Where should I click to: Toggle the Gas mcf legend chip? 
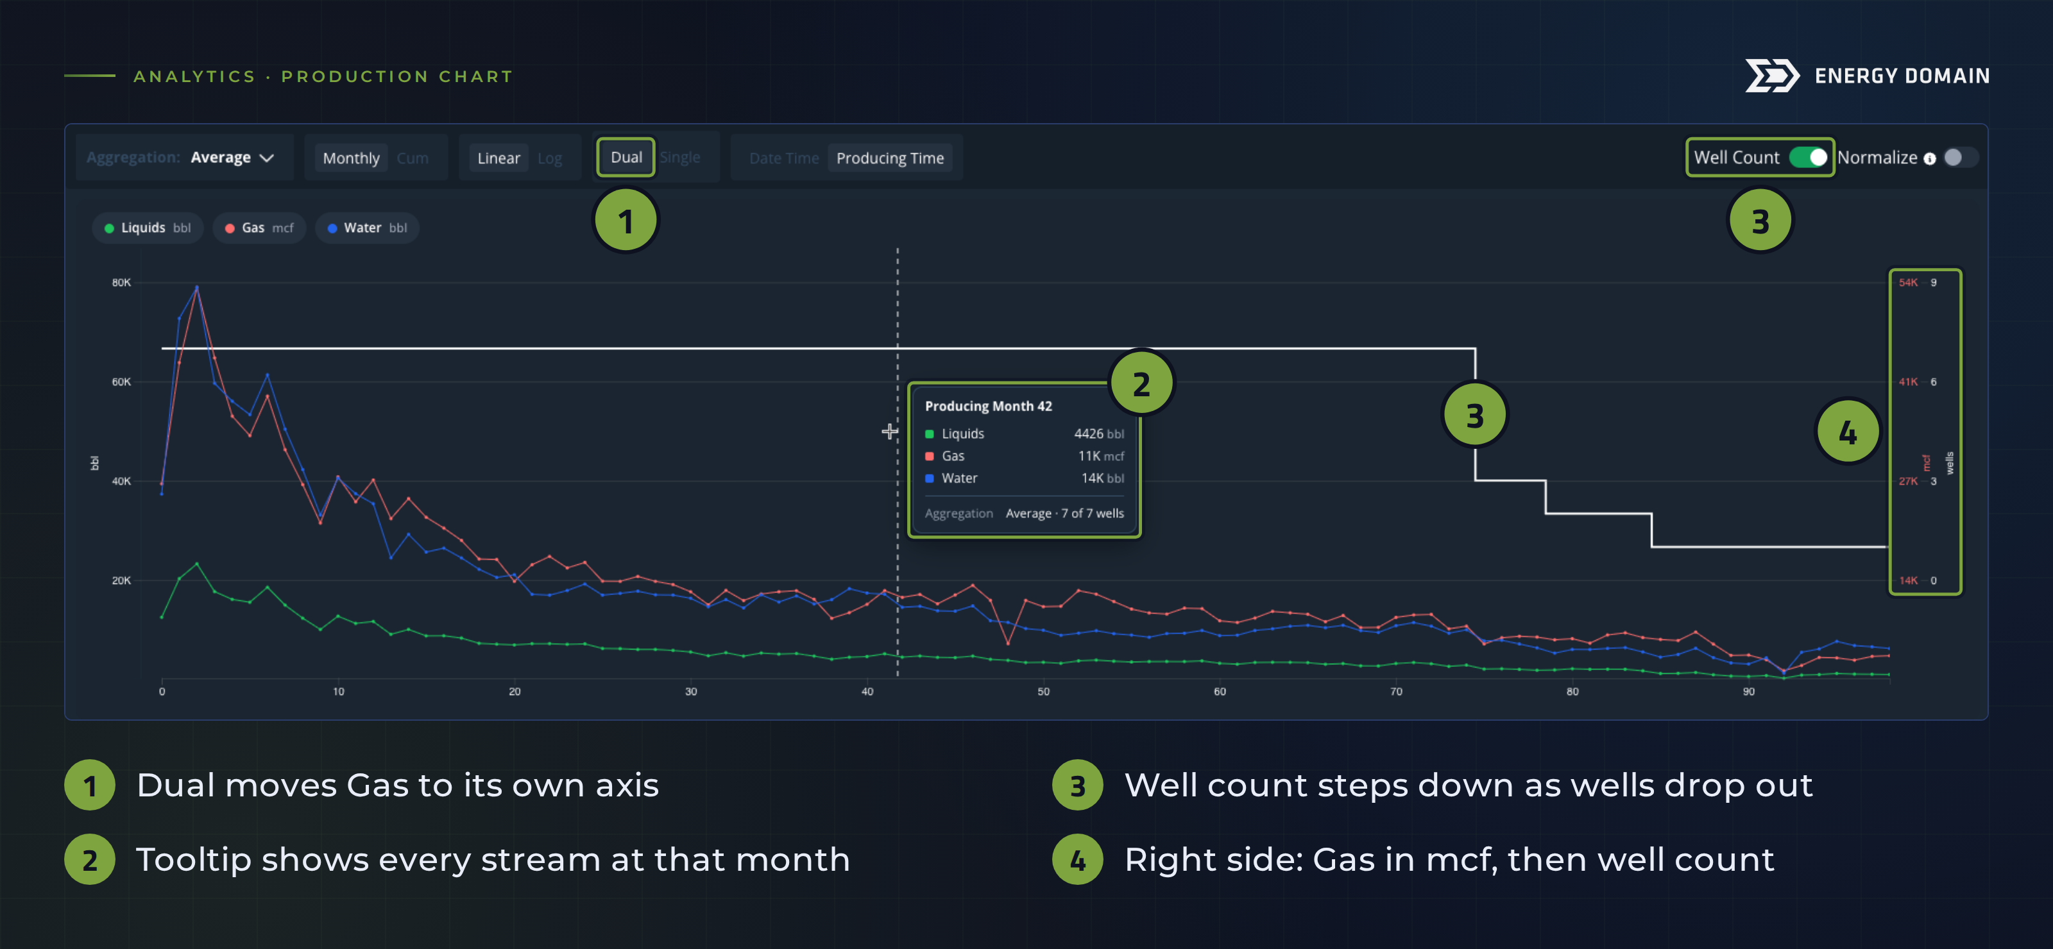pyautogui.click(x=259, y=228)
